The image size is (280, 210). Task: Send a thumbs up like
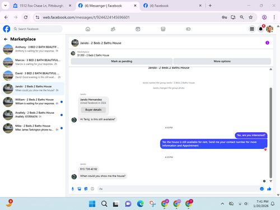point(269,189)
